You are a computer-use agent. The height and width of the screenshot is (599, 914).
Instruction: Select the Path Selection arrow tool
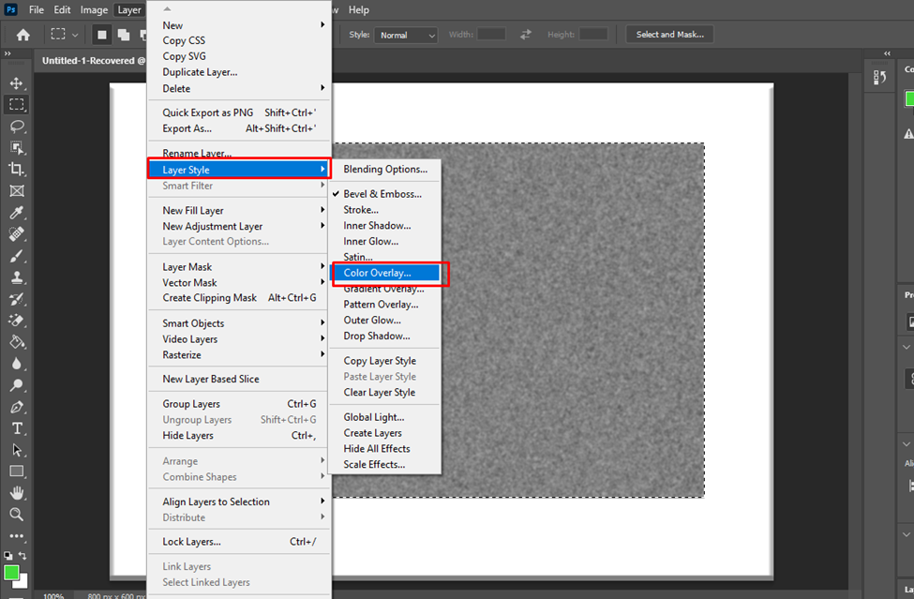[16, 450]
